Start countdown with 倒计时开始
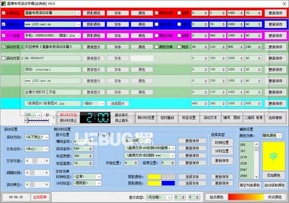Viewport: 289px width, 203px height. 68,115
